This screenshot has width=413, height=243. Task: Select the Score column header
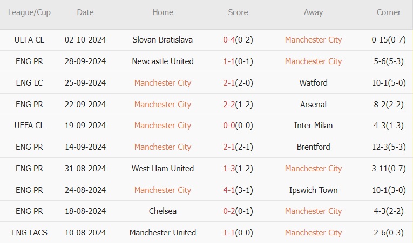238,12
